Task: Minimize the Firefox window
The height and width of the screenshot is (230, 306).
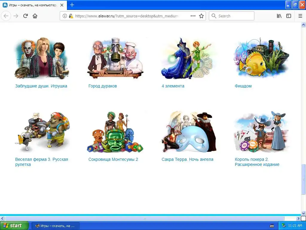Action: click(x=288, y=5)
